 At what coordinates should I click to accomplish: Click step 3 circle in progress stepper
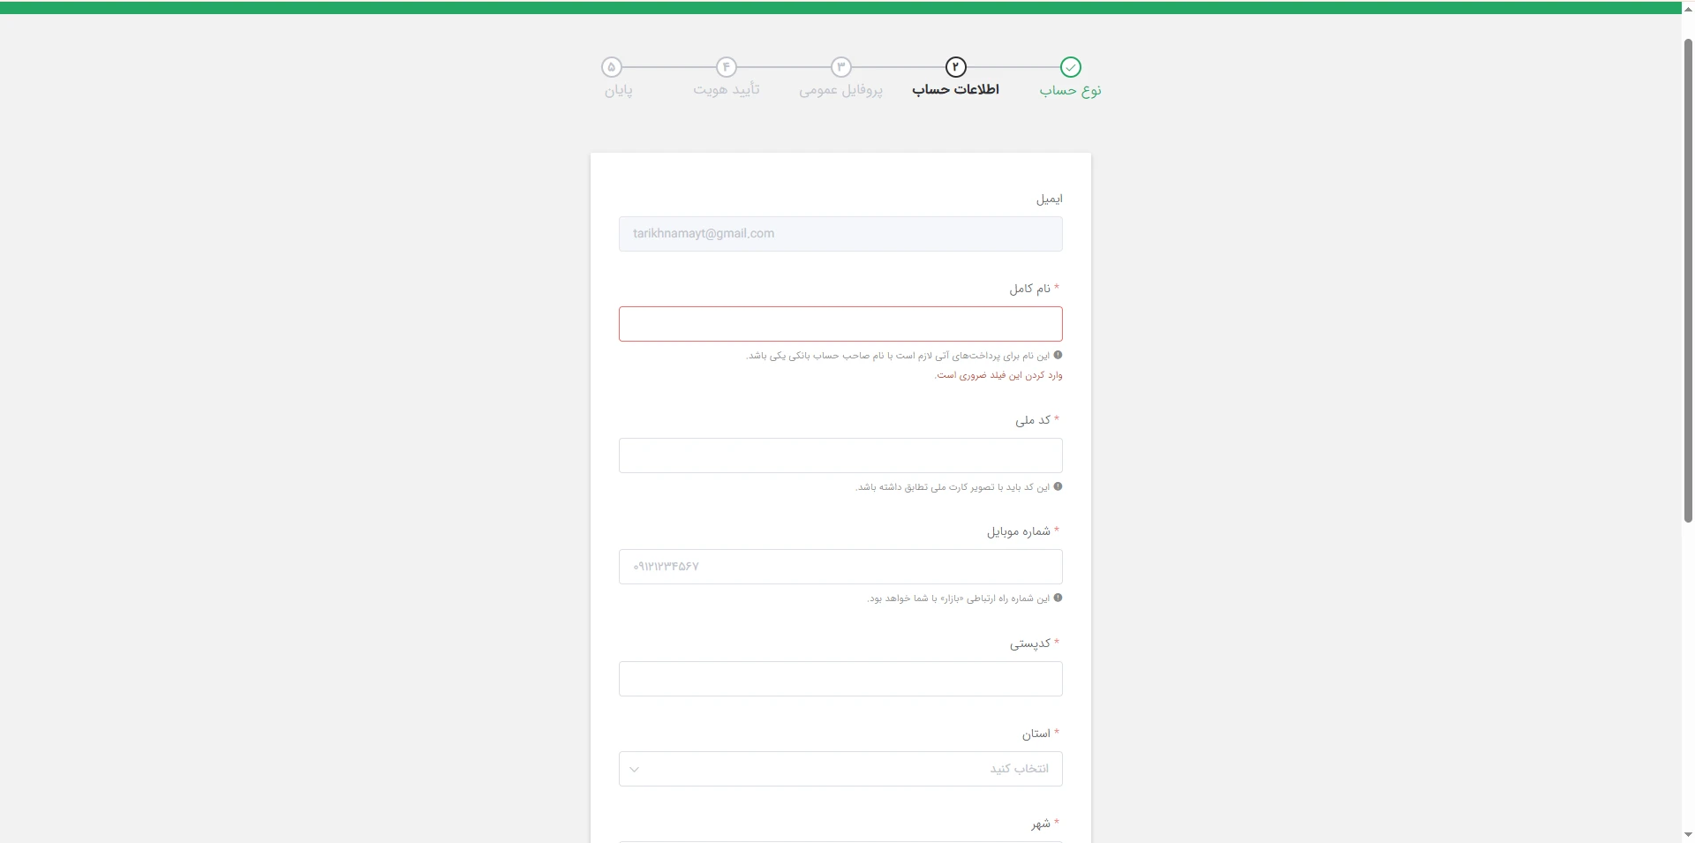click(840, 67)
